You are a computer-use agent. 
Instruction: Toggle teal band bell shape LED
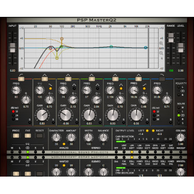tap(121, 89)
